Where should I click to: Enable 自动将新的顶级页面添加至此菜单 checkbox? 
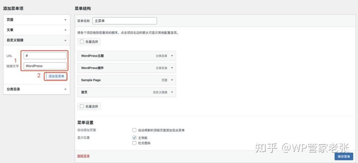coord(134,130)
